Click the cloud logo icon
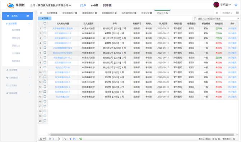Screen dimensions: 241x142 (x=11, y=5)
